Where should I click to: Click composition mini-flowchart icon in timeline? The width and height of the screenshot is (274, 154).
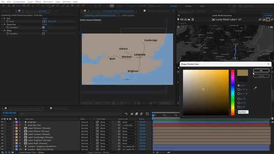[x=126, y=114]
